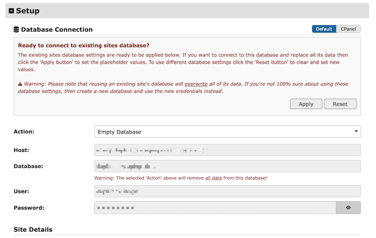Click the 'Host:' label
This screenshot has height=238, width=376.
pos(21,150)
